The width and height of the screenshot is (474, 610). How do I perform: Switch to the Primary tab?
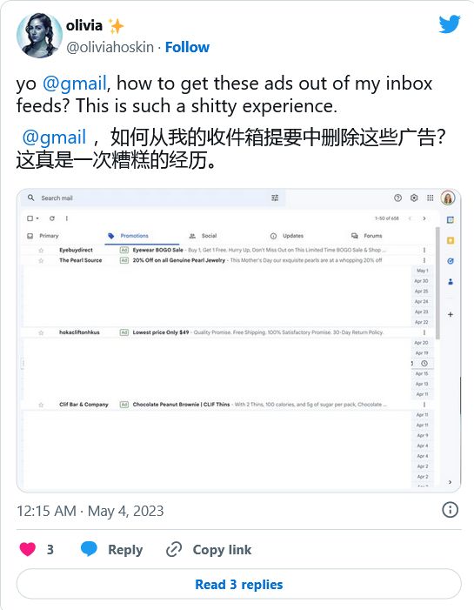coord(43,236)
